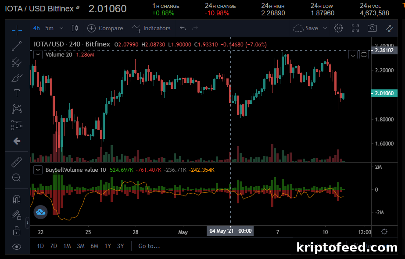This screenshot has height=259, width=405.
Task: Select the 4h timeframe
Action: tap(36, 28)
